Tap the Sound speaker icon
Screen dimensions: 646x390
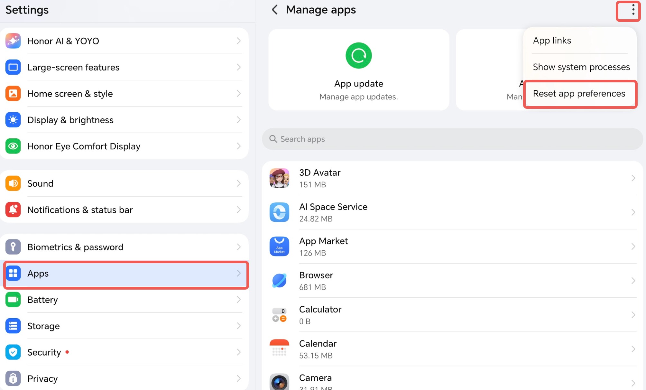click(13, 183)
